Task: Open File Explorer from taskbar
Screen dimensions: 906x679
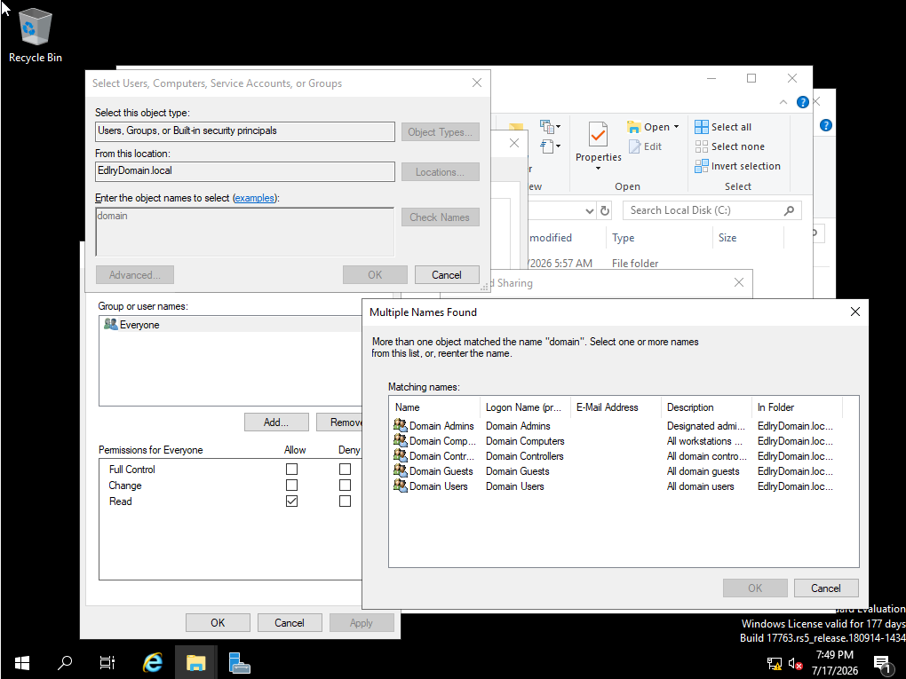Action: coord(196,663)
